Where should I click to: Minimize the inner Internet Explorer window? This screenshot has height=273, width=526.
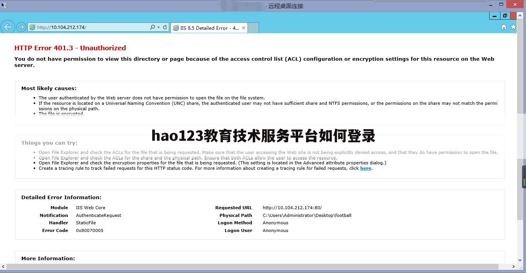(x=494, y=15)
